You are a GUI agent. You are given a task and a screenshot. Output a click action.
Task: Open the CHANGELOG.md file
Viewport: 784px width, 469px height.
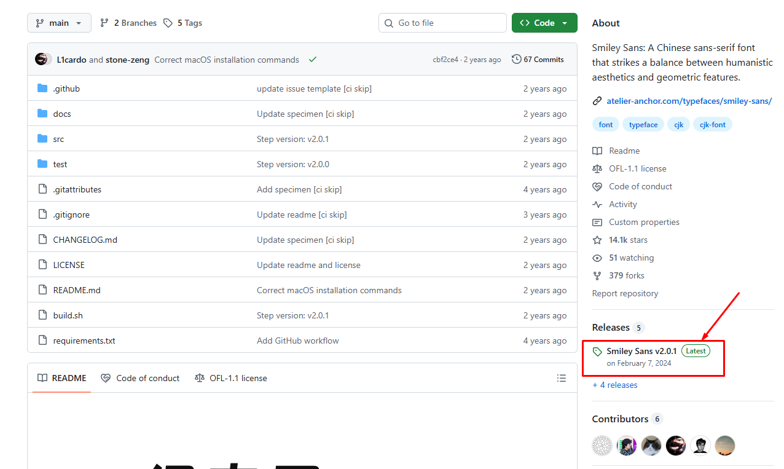85,240
